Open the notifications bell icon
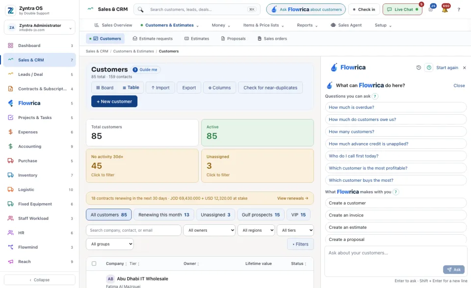 (x=445, y=9)
